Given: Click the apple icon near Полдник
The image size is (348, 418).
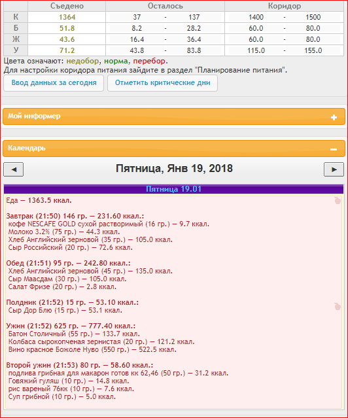Looking at the screenshot, I should 338,306.
